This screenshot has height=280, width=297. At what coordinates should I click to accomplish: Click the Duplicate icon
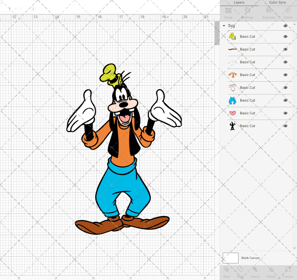click(268, 10)
